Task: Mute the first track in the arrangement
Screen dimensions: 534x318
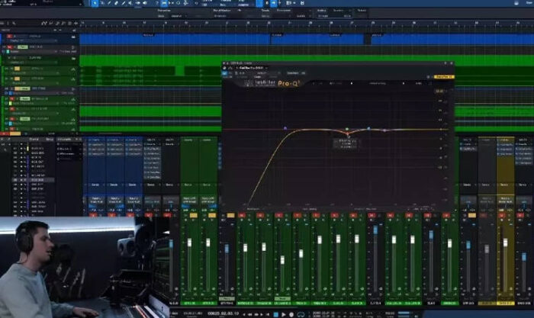Action: click(8, 36)
